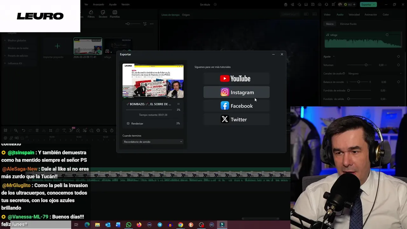Viewport: 407px width, 229px height.
Task: Switch to the Video properties tab
Action: pos(327,15)
